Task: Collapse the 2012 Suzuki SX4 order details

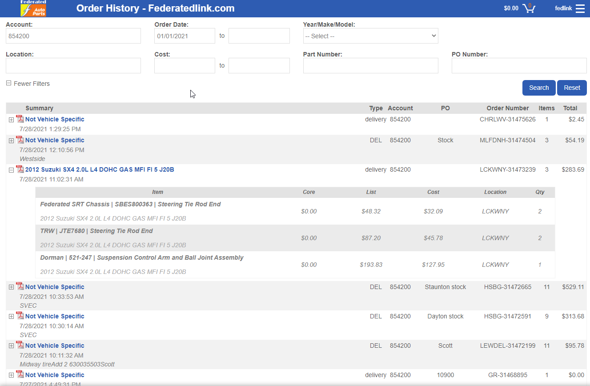Action: point(11,170)
